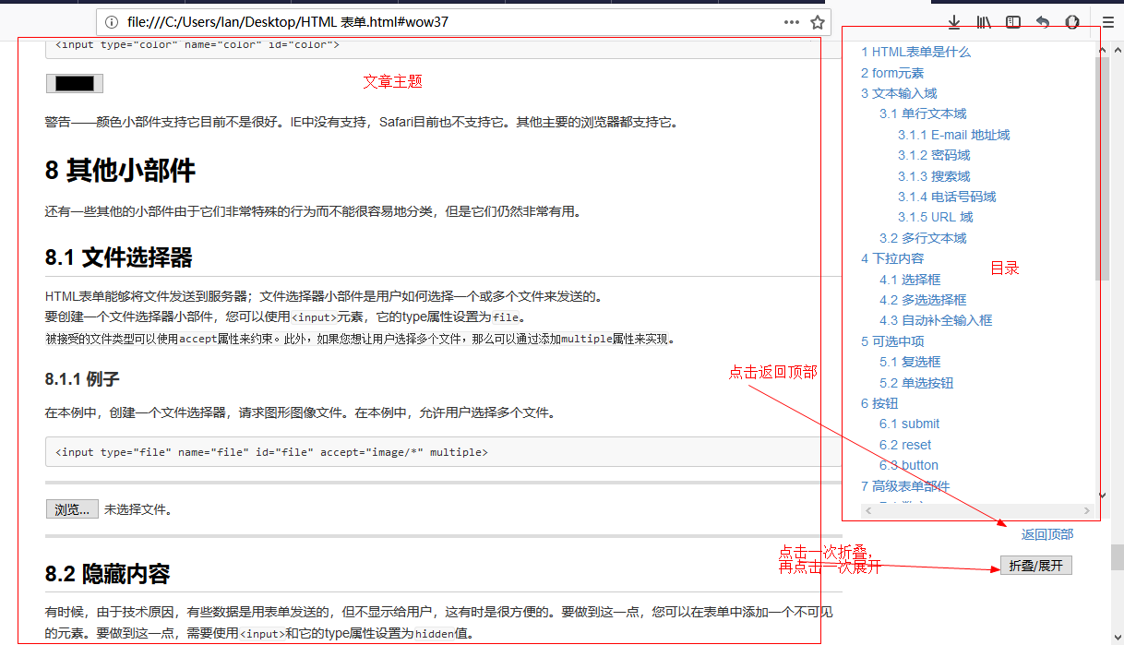Open the Firefox hamburger menu
The image size is (1124, 645).
(x=1108, y=22)
